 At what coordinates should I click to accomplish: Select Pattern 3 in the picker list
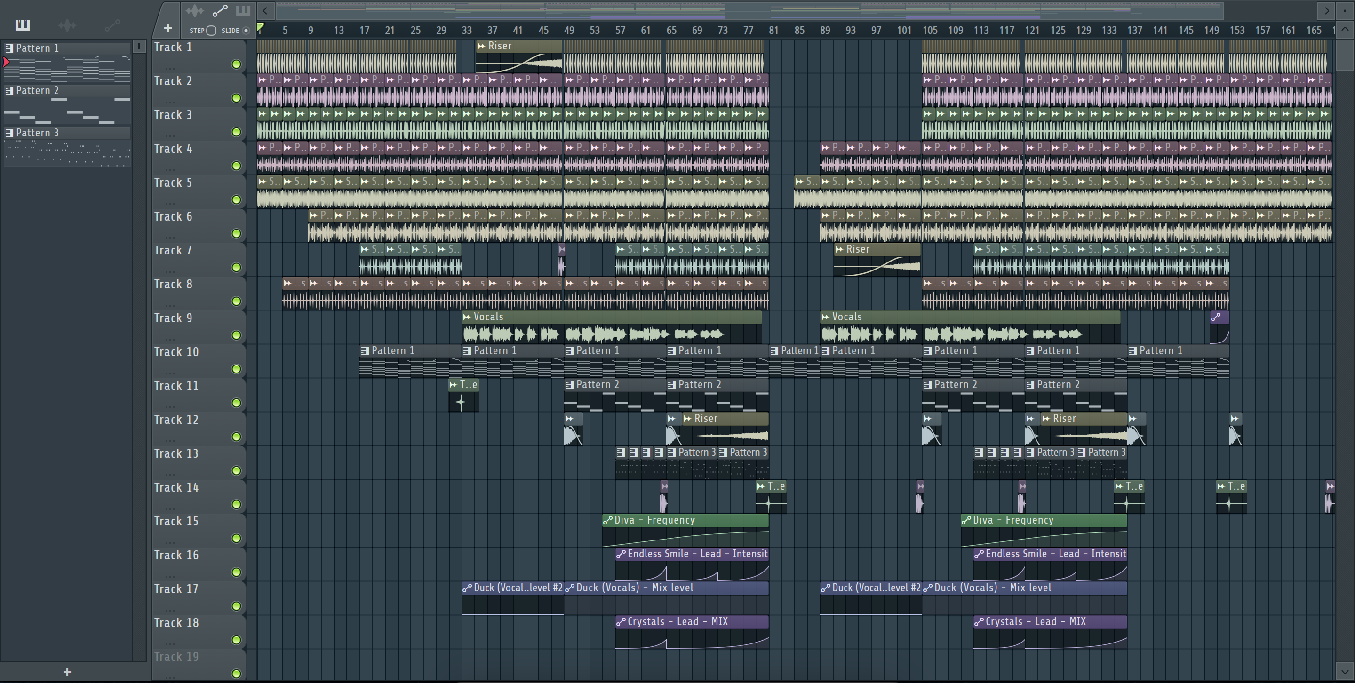click(67, 133)
